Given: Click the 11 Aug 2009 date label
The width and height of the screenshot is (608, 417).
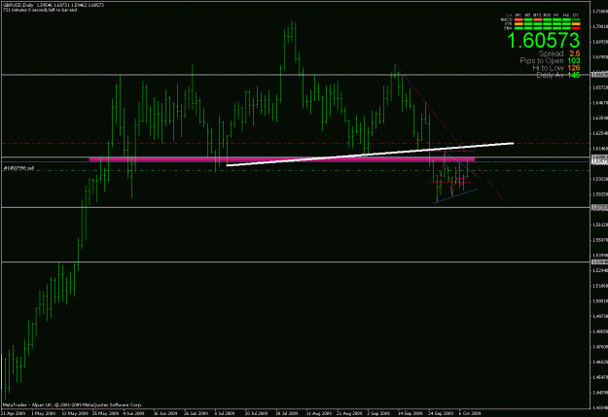Looking at the screenshot, I should point(320,413).
